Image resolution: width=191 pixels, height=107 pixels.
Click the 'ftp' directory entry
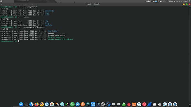pos(47,21)
